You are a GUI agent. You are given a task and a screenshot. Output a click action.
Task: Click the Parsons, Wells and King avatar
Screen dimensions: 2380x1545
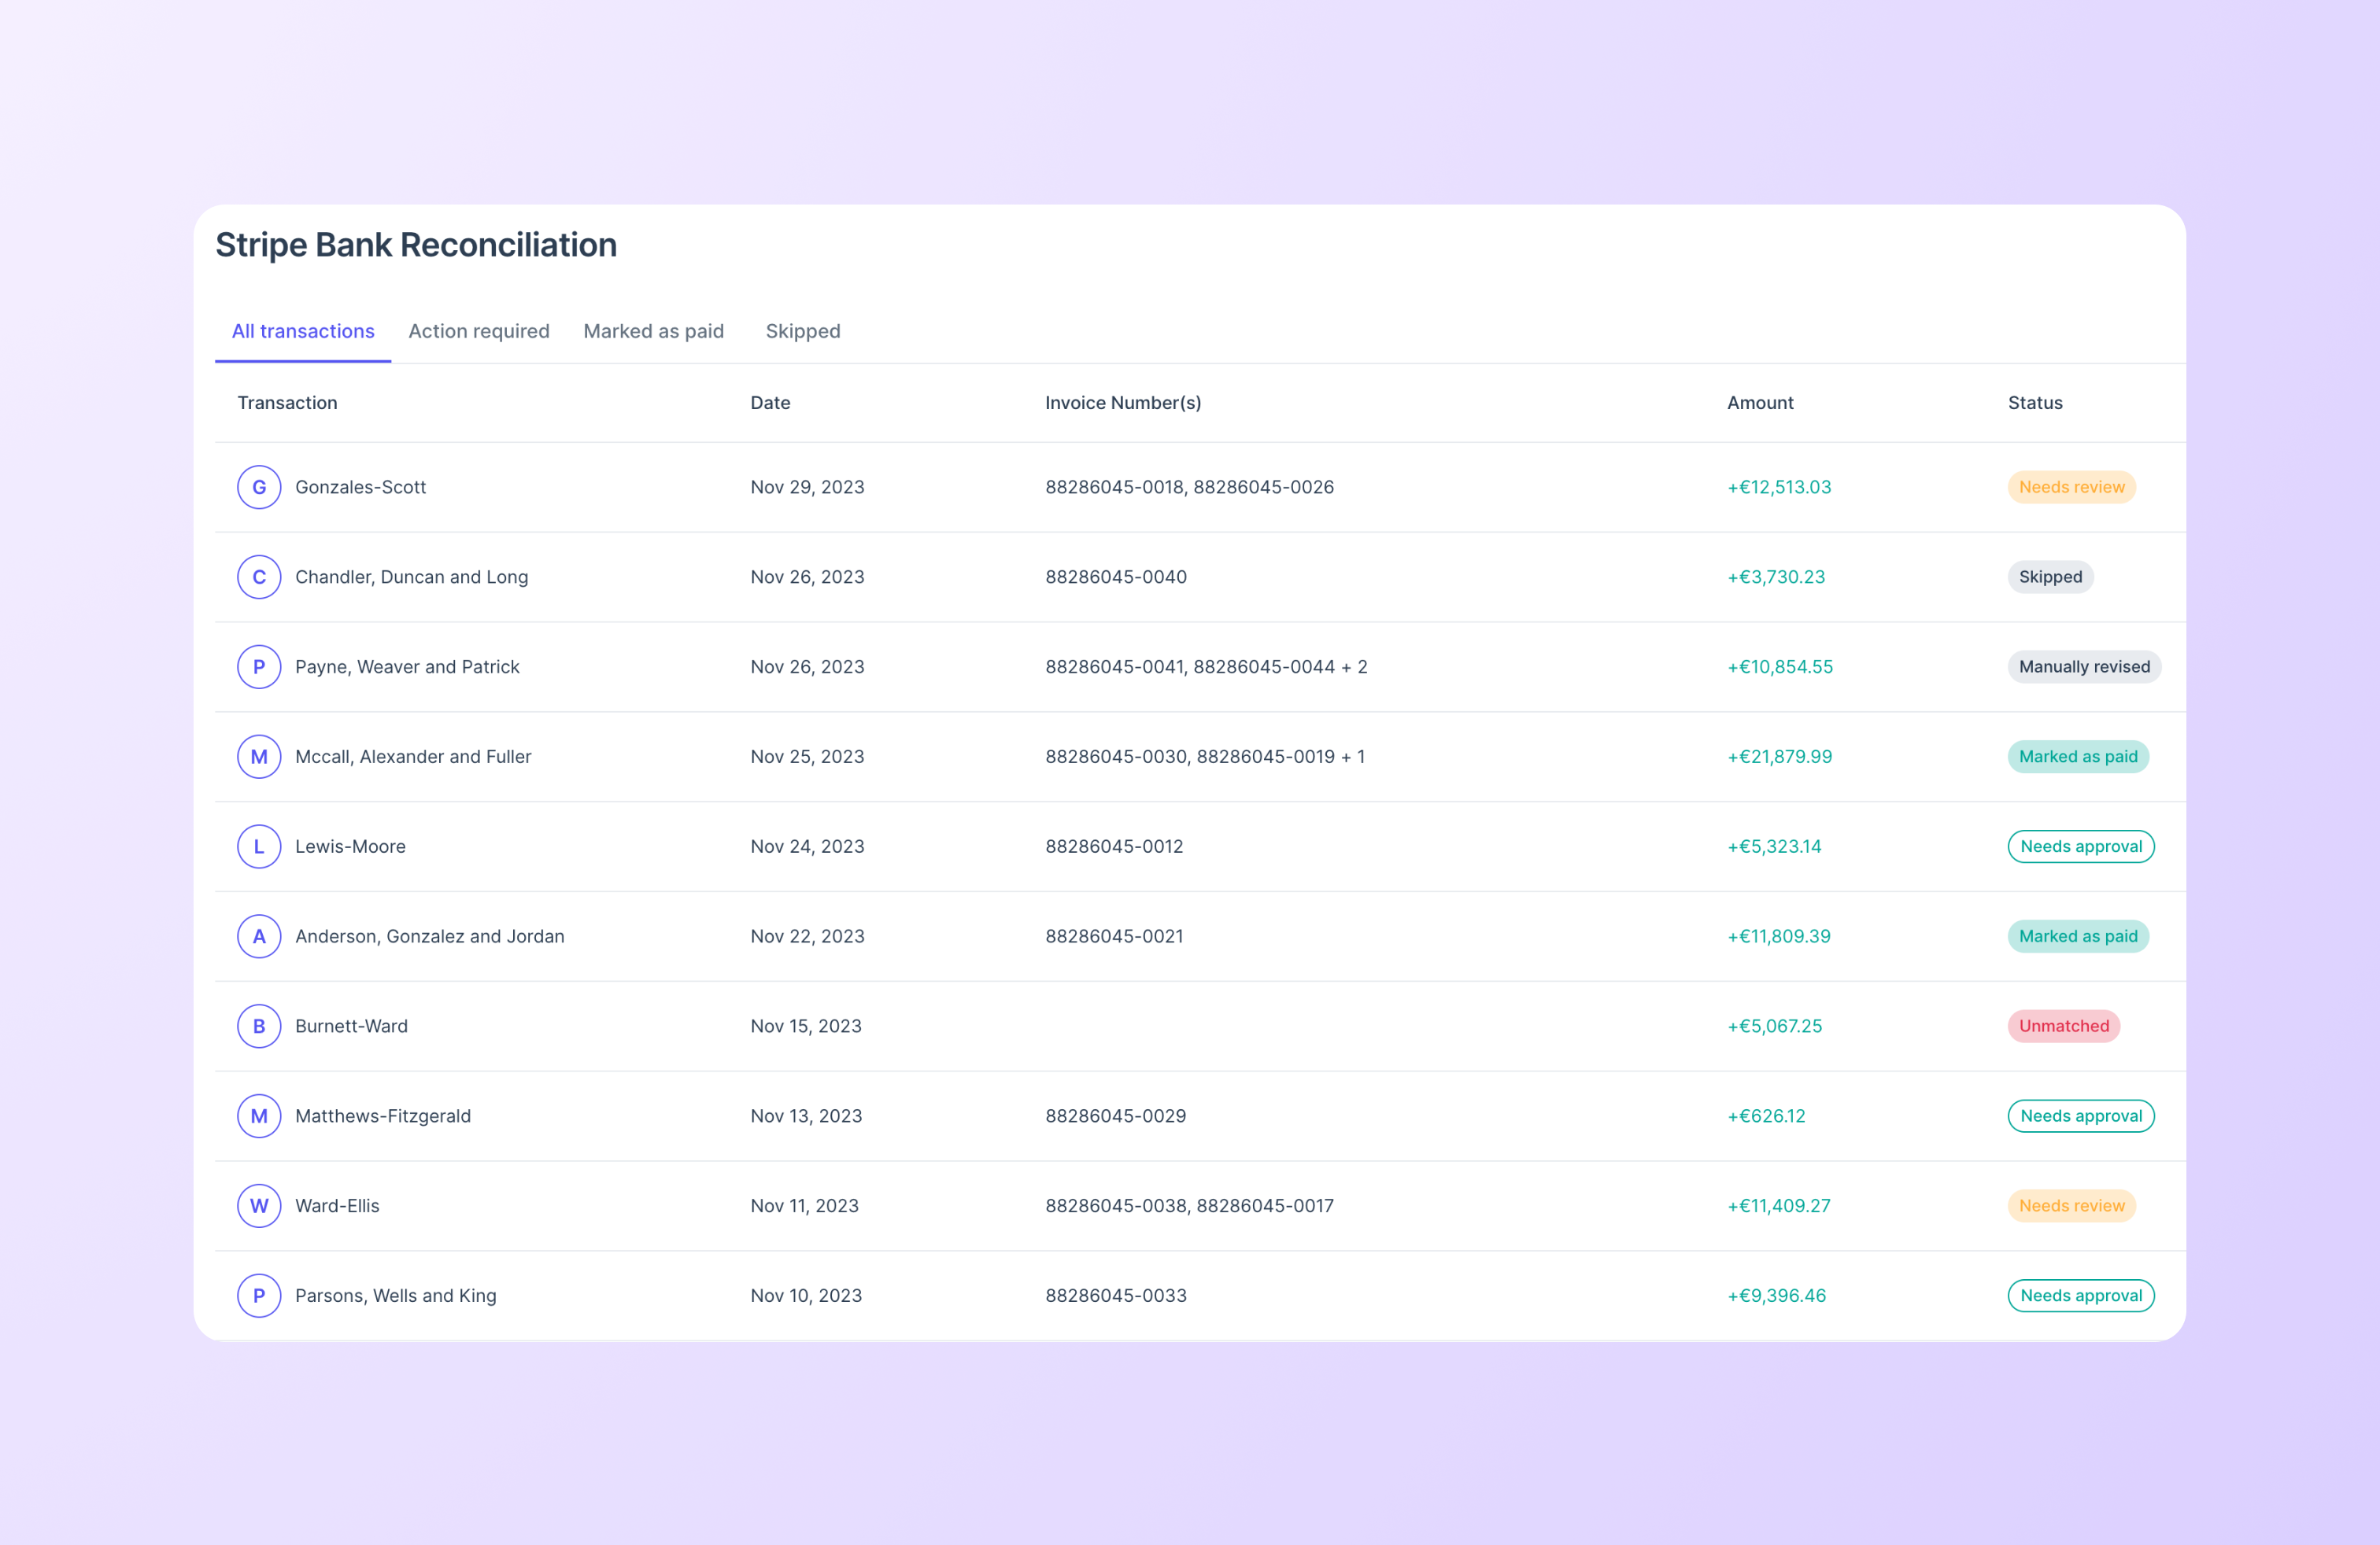tap(259, 1295)
